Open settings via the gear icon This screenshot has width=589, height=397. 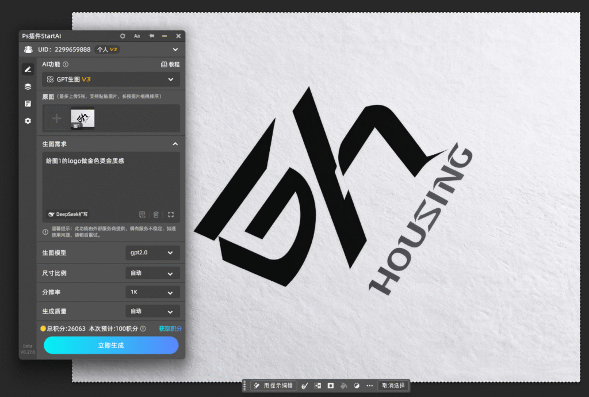click(28, 121)
